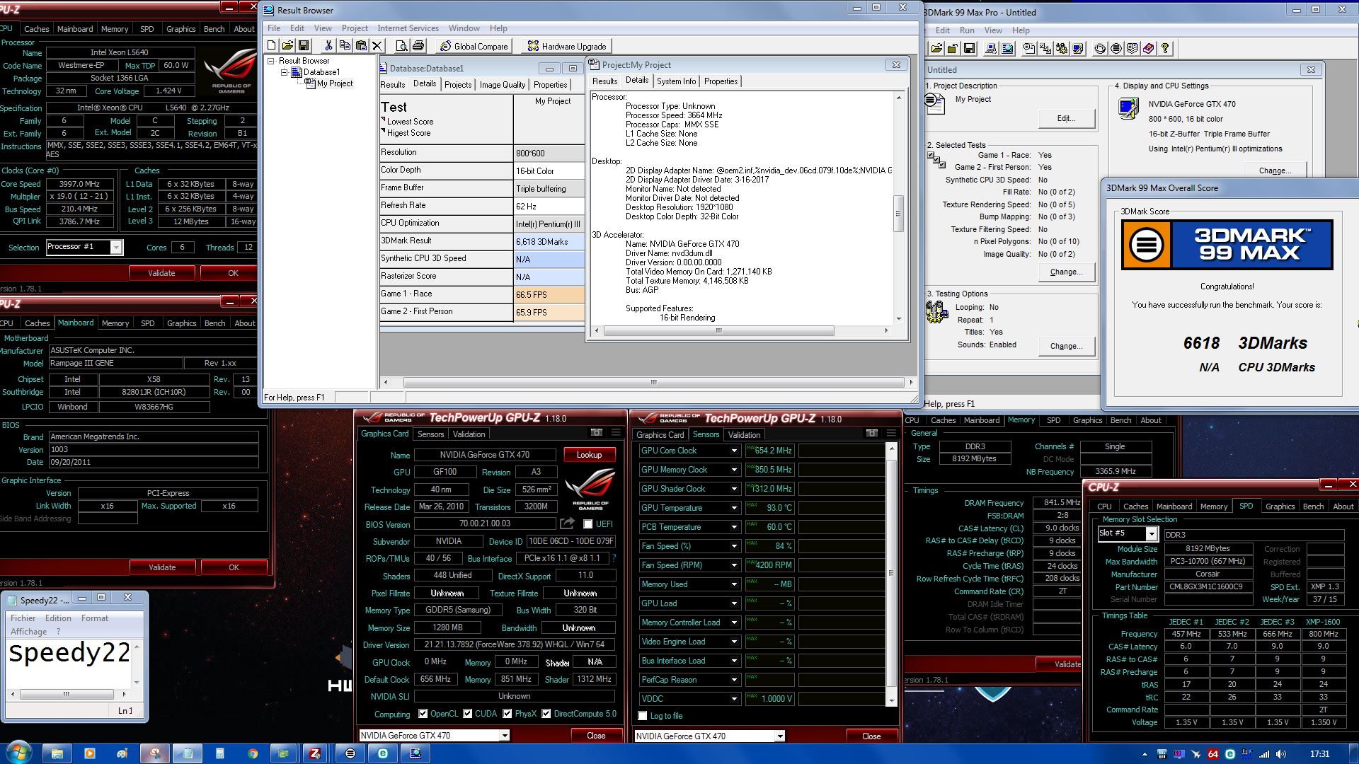Viewport: 1359px width, 764px height.
Task: Open the Processor #1 selection dropdown in CPU-Z
Action: 116,247
